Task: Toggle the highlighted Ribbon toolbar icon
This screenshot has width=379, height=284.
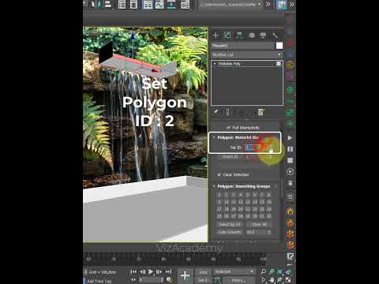Action: [148, 5]
